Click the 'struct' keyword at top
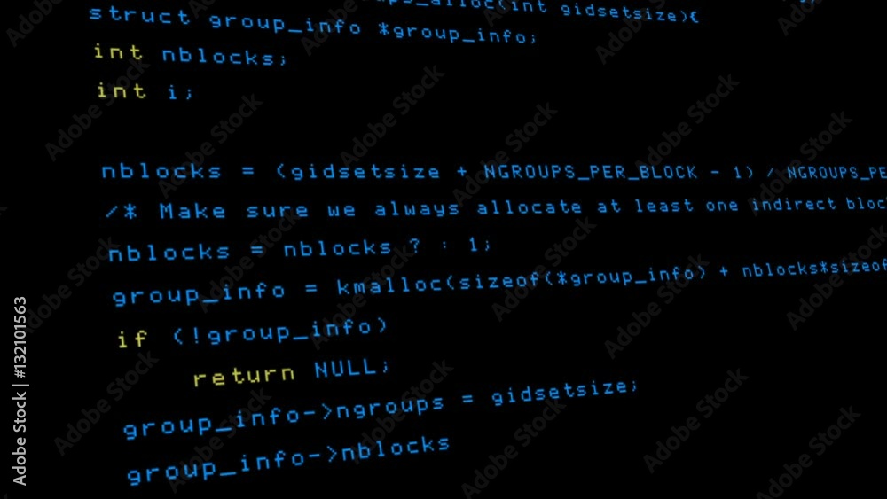This screenshot has width=887, height=499. click(x=140, y=15)
